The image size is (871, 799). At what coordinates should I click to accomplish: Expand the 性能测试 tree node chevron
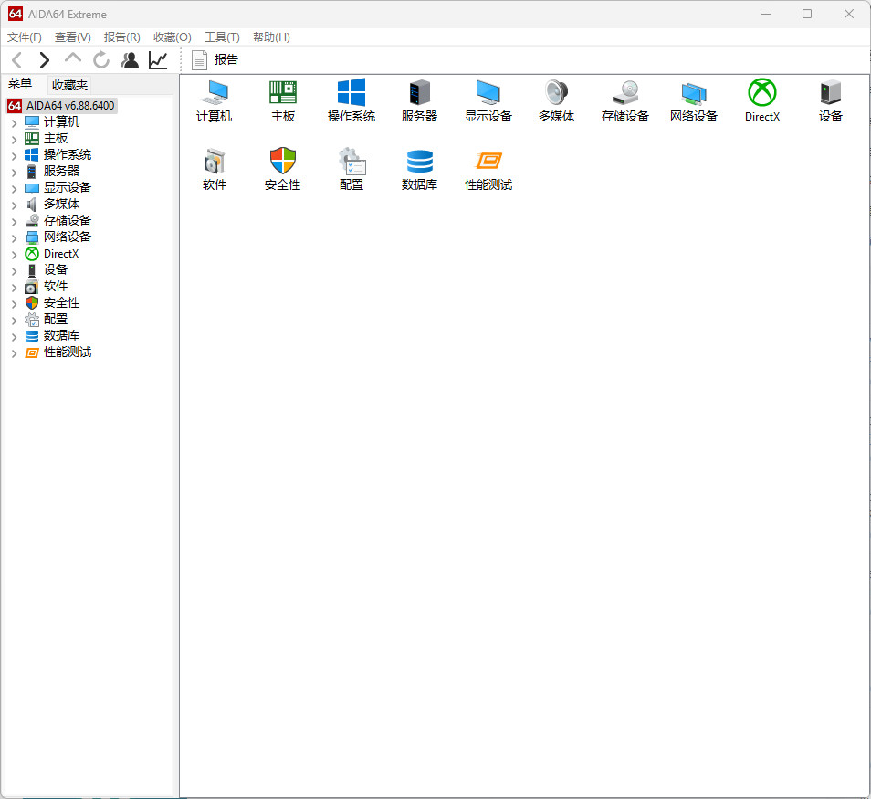[15, 352]
